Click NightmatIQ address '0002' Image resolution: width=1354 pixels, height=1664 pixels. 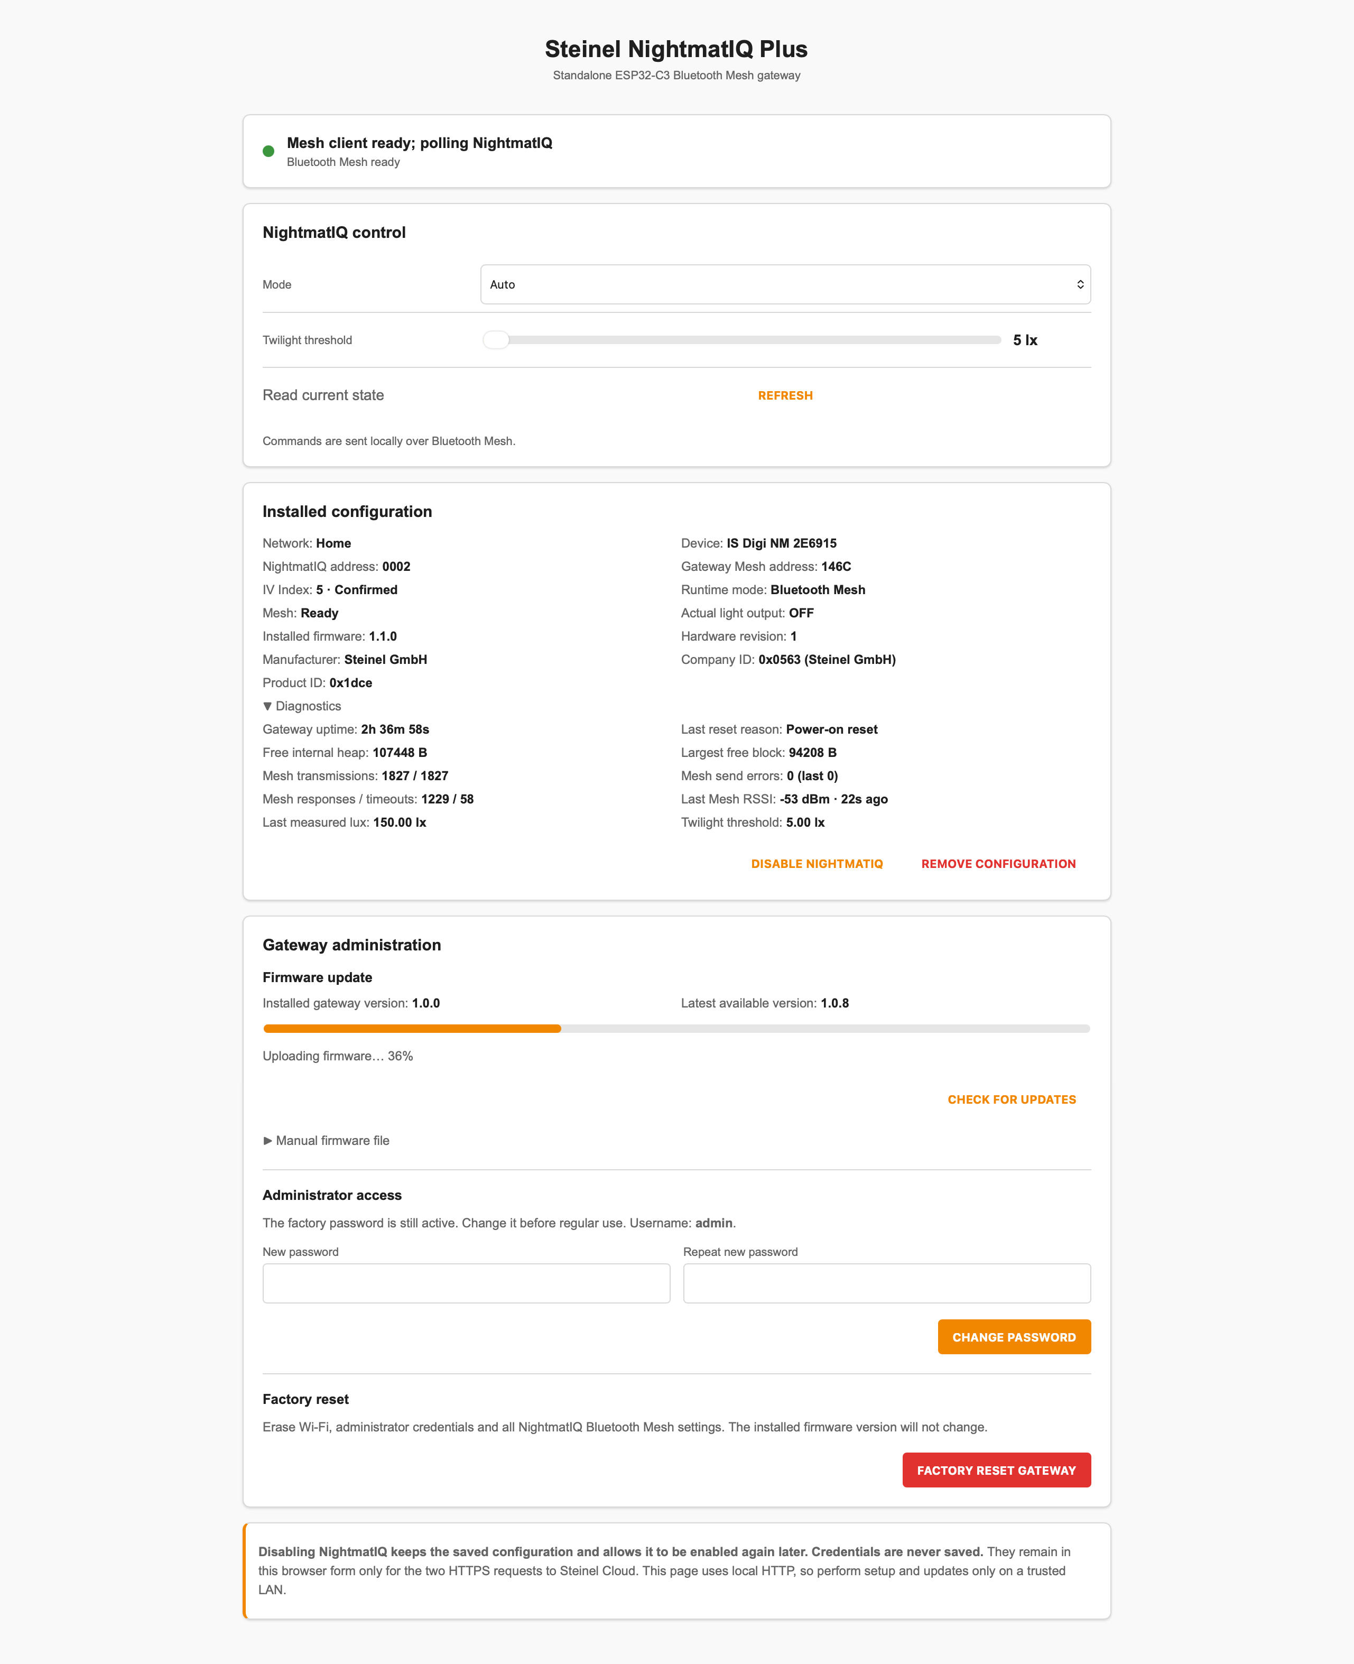(x=396, y=566)
